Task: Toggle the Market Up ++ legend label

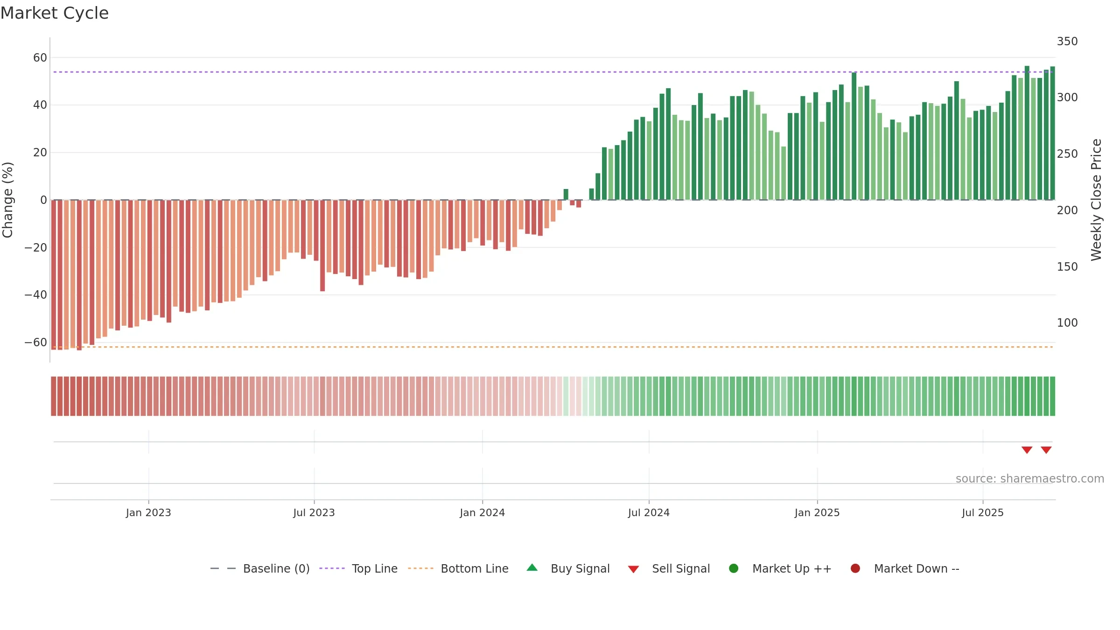Action: (x=792, y=568)
